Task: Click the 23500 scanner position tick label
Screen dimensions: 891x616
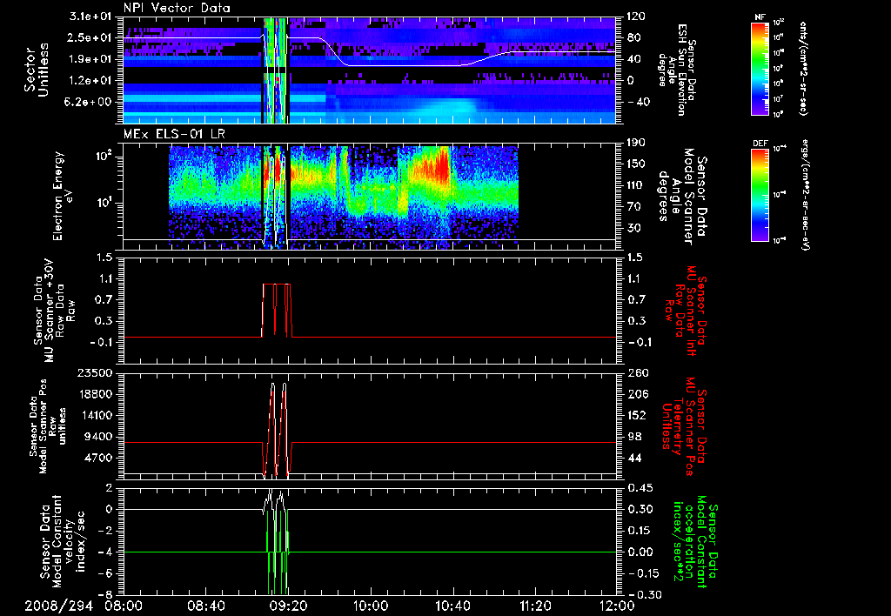Action: (94, 372)
